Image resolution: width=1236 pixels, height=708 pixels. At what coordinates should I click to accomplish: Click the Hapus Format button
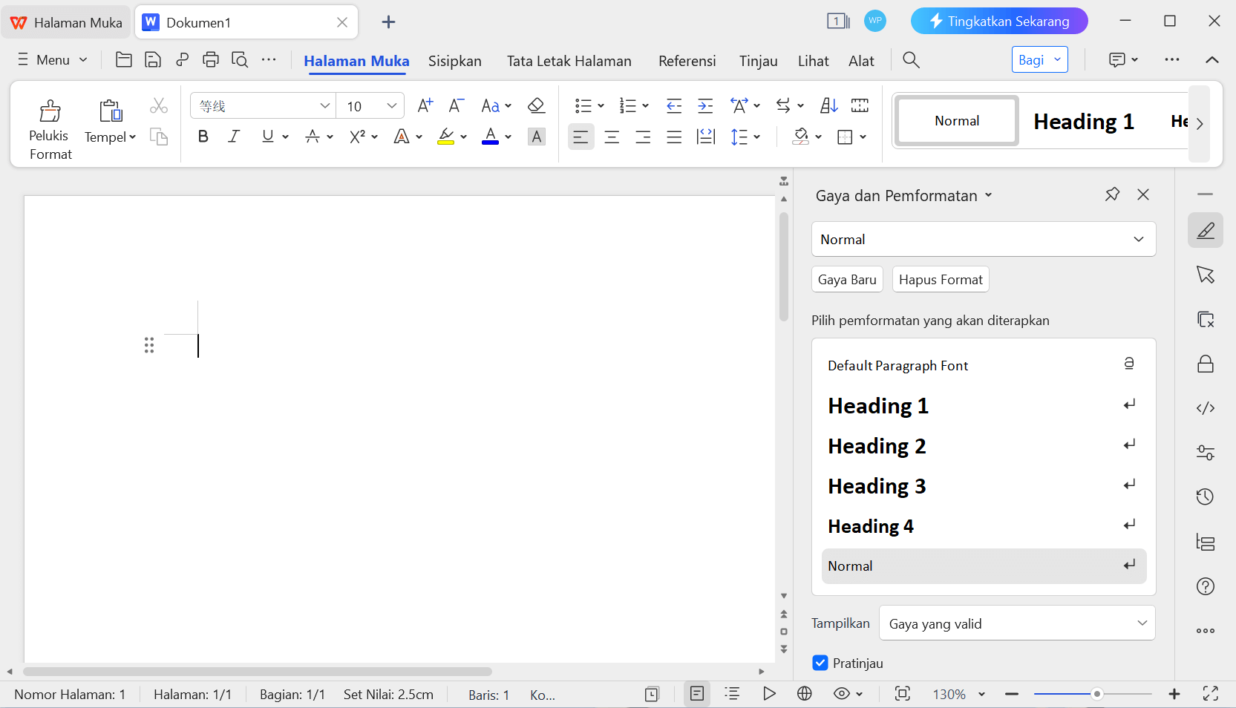940,280
